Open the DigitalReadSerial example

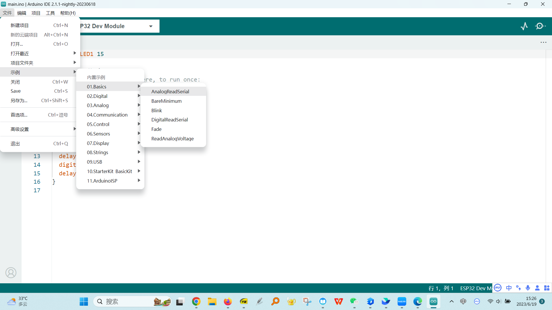pyautogui.click(x=173, y=120)
